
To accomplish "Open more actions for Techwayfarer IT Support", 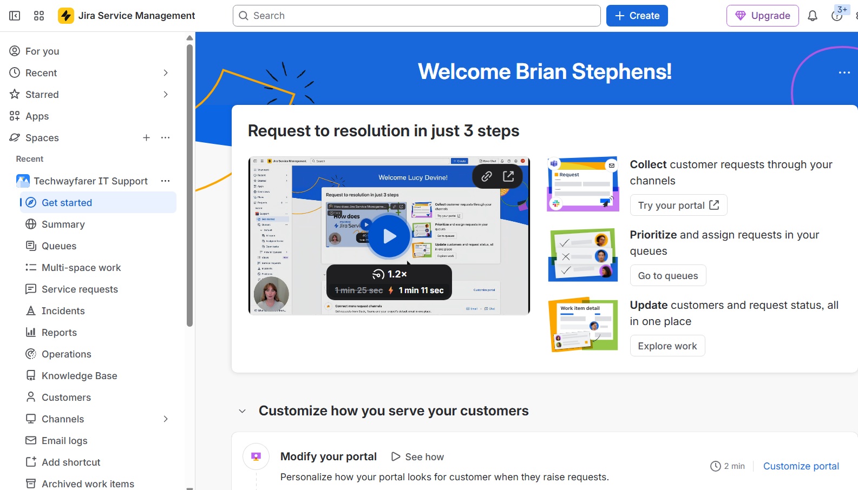I will coord(166,181).
